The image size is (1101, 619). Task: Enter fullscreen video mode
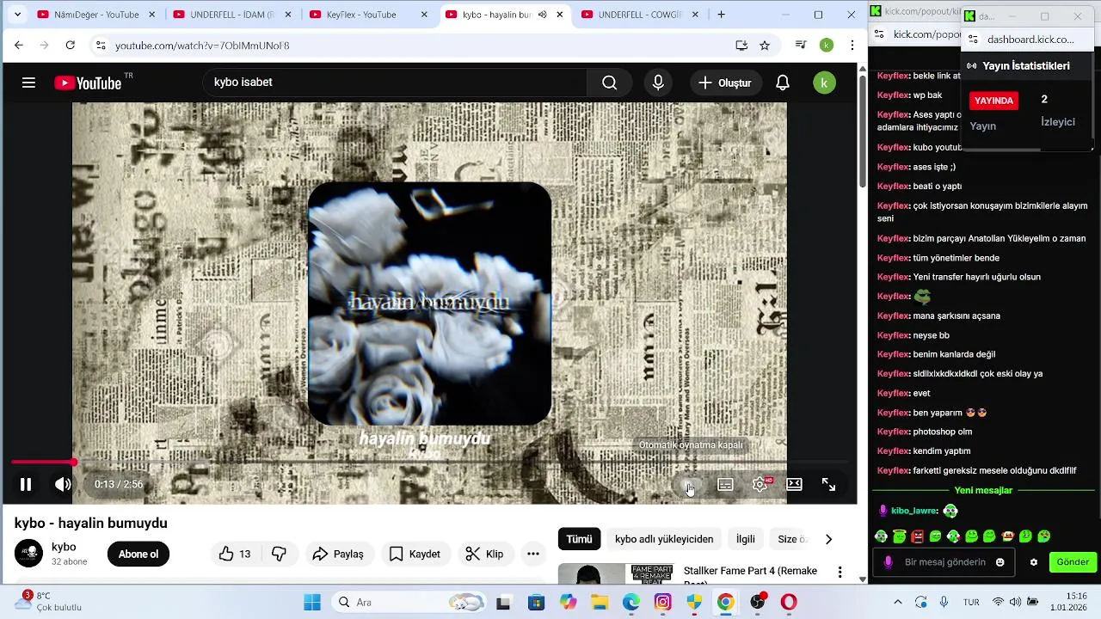[828, 485]
